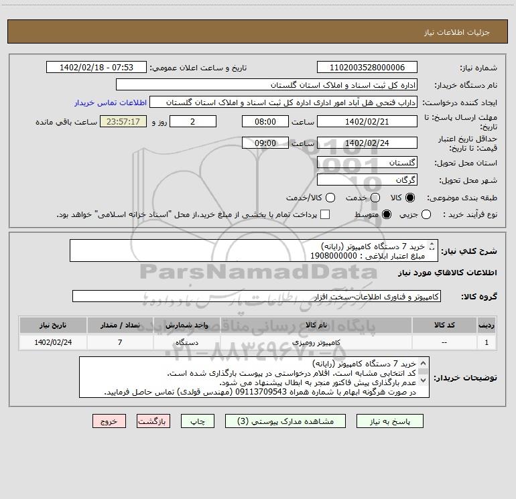Click the شماره نیاز field 1102003528000006
The height and width of the screenshot is (499, 516).
coord(367,68)
